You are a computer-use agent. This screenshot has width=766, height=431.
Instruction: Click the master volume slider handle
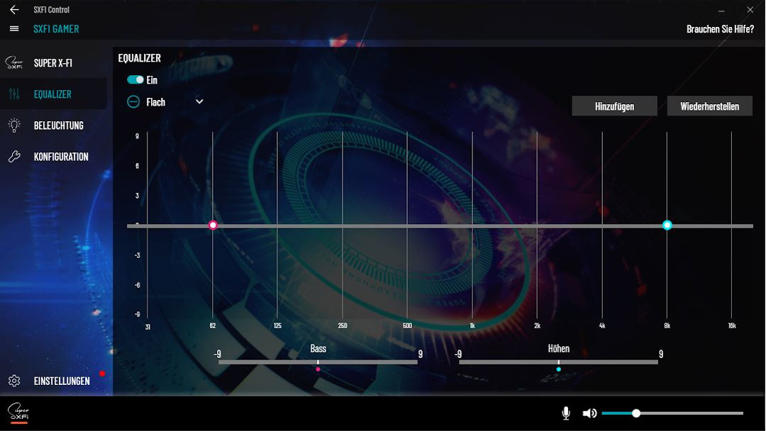636,413
